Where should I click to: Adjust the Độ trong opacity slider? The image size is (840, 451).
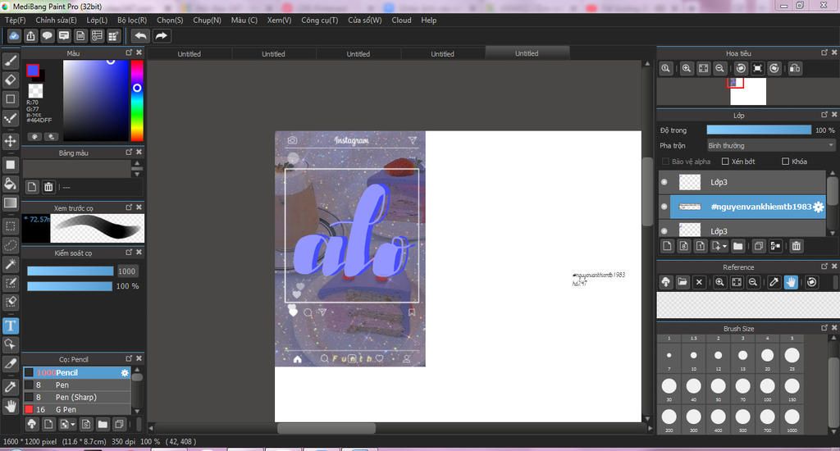(x=759, y=130)
